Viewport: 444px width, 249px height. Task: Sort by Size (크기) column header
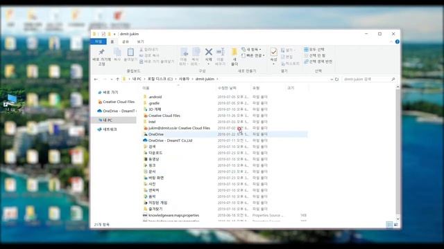(291, 88)
